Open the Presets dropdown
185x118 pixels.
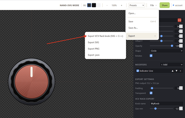tap(137, 5)
